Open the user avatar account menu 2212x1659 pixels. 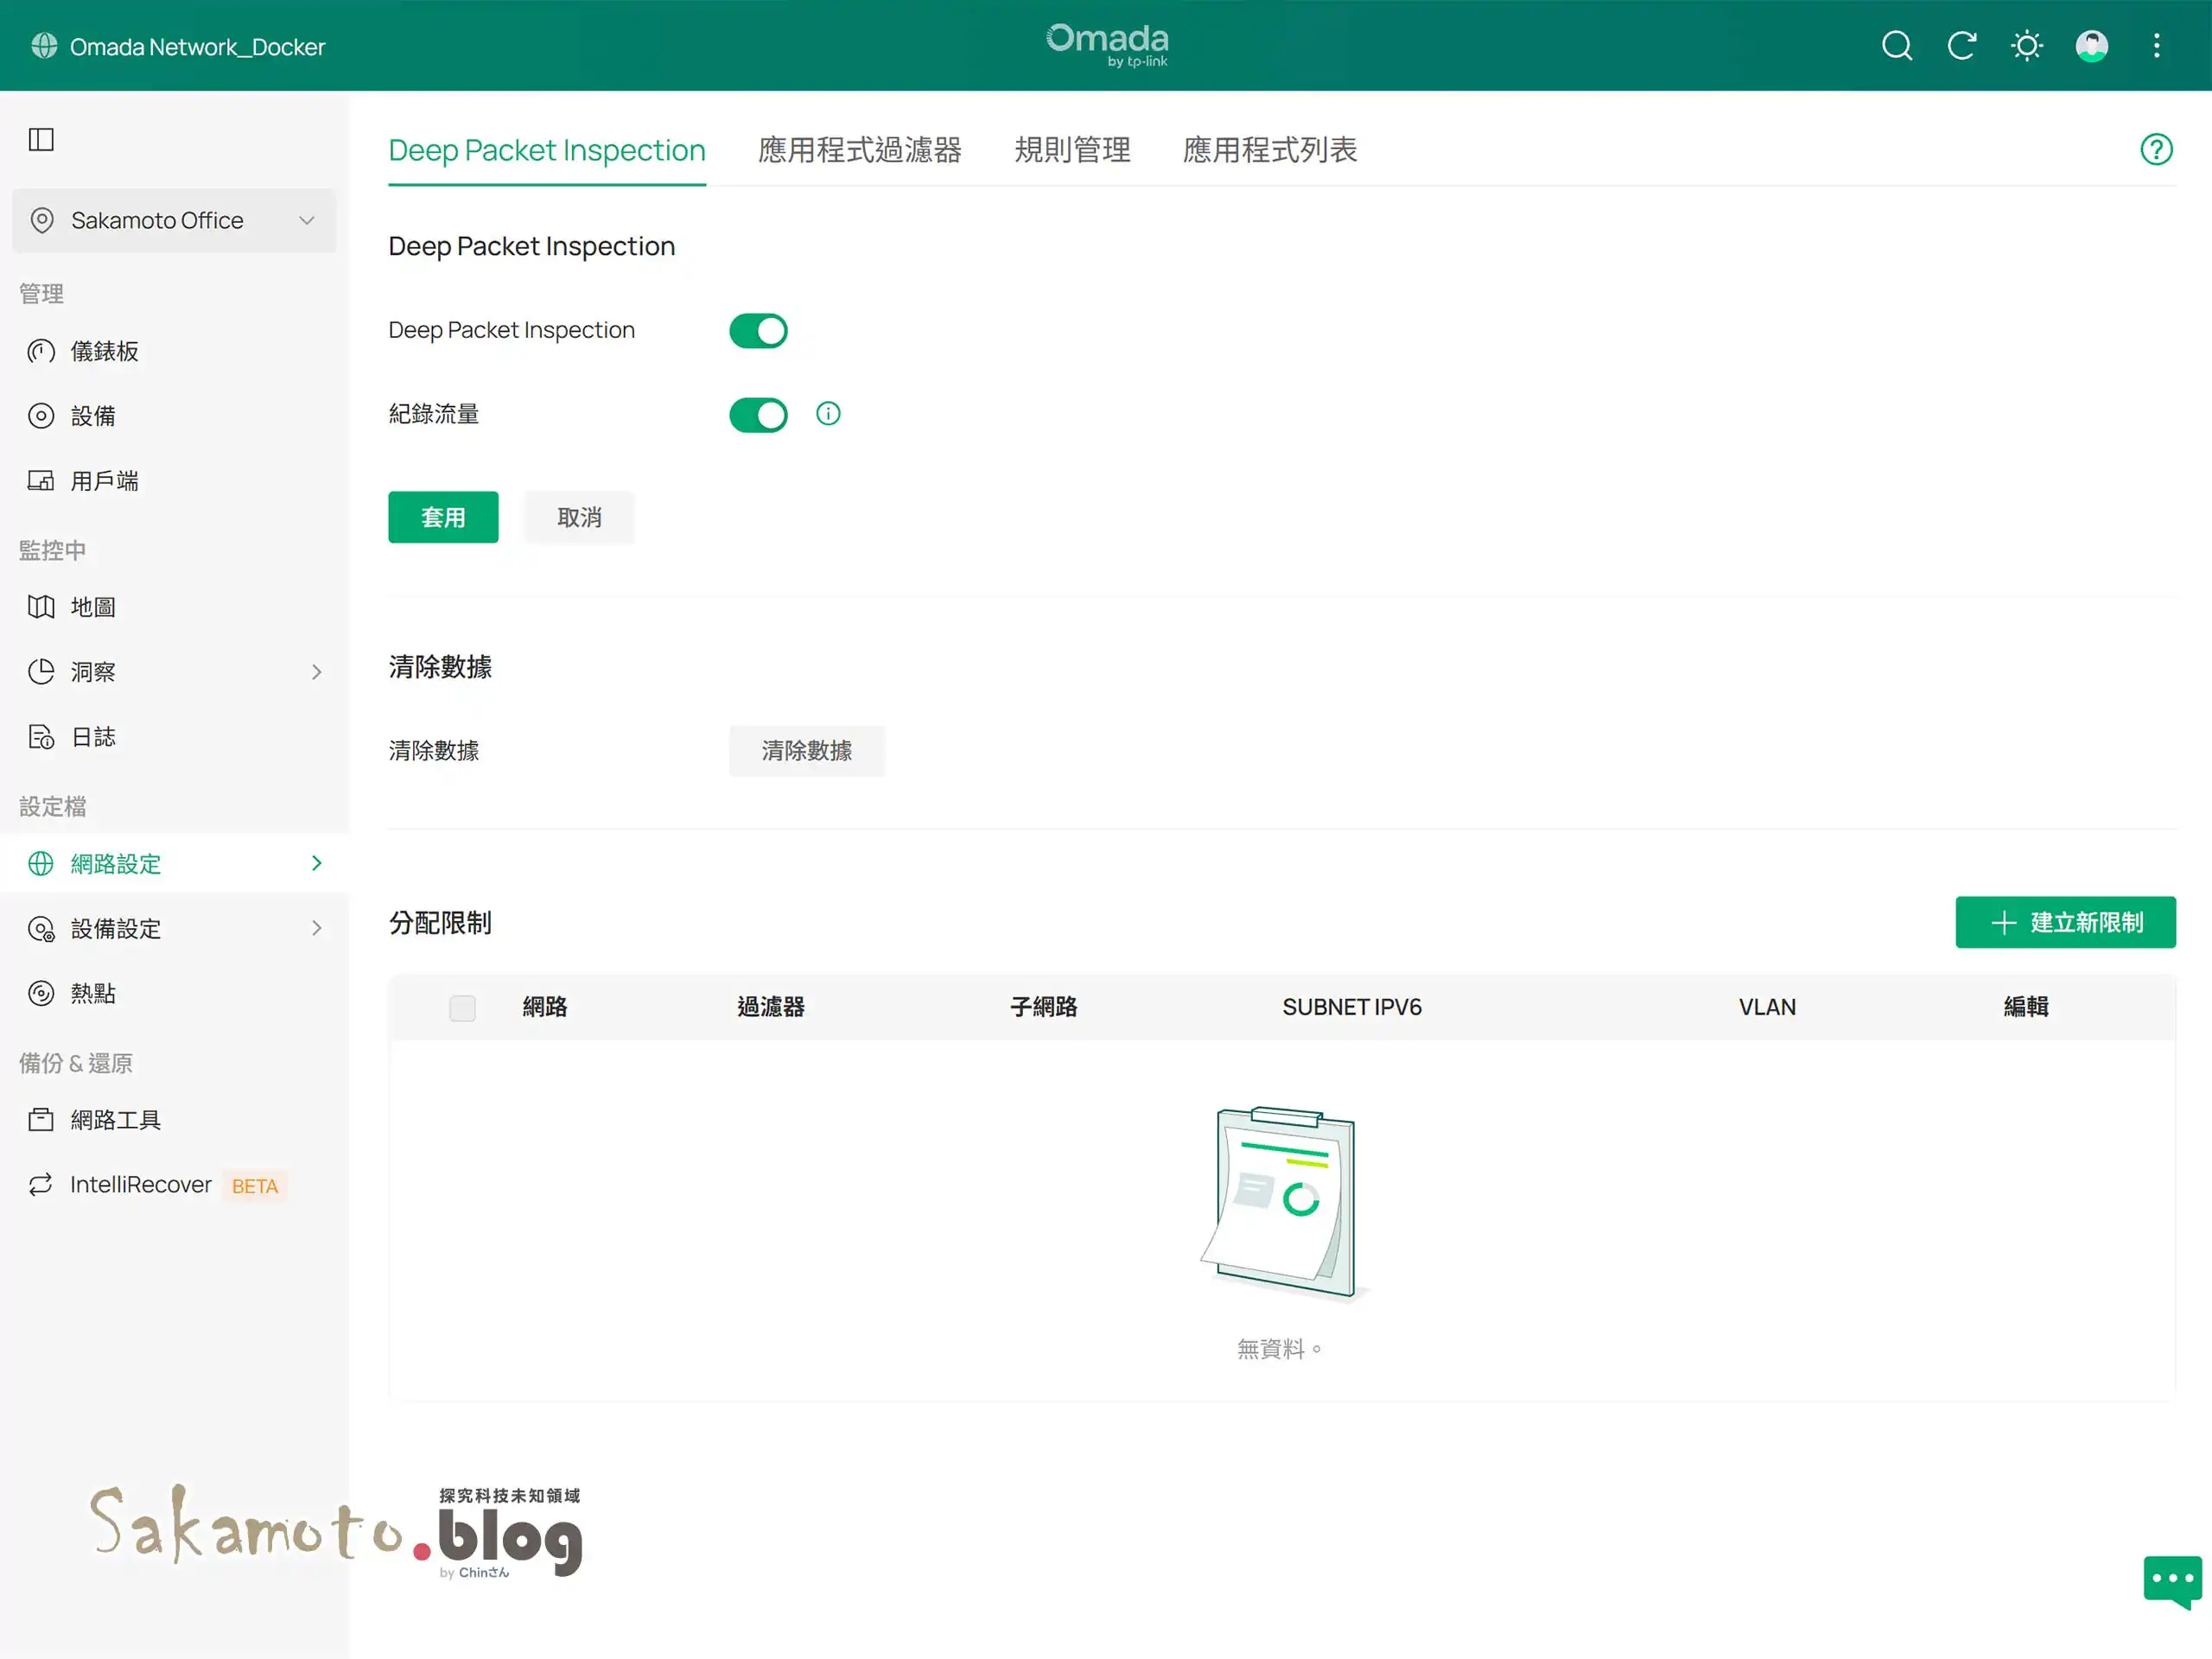click(2091, 46)
